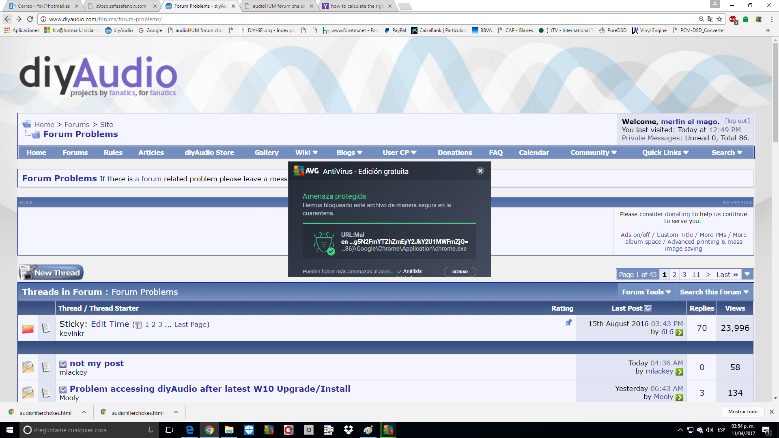The image size is (779, 438).
Task: Toggle the checkbox icon beside 'not my post'
Action: click(63, 364)
